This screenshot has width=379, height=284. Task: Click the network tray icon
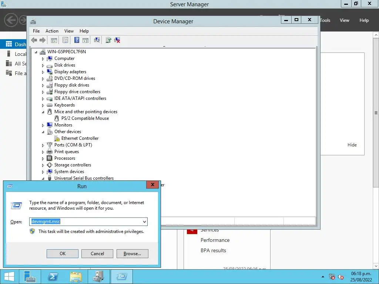pyautogui.click(x=332, y=277)
